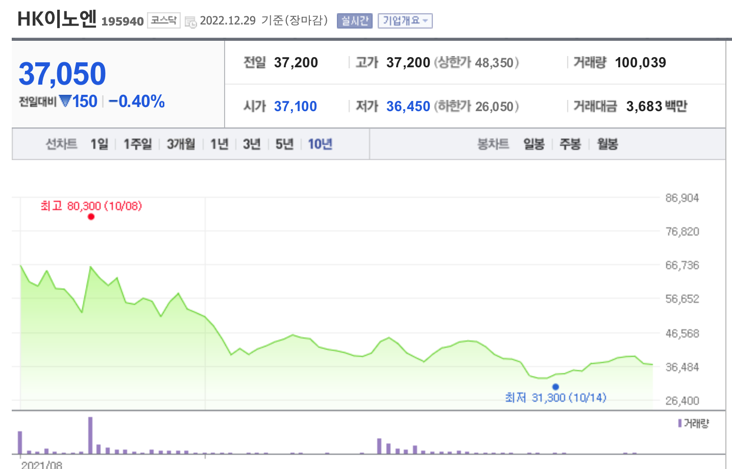
Task: Click the 거래량 value 100,039
Action: tap(641, 63)
